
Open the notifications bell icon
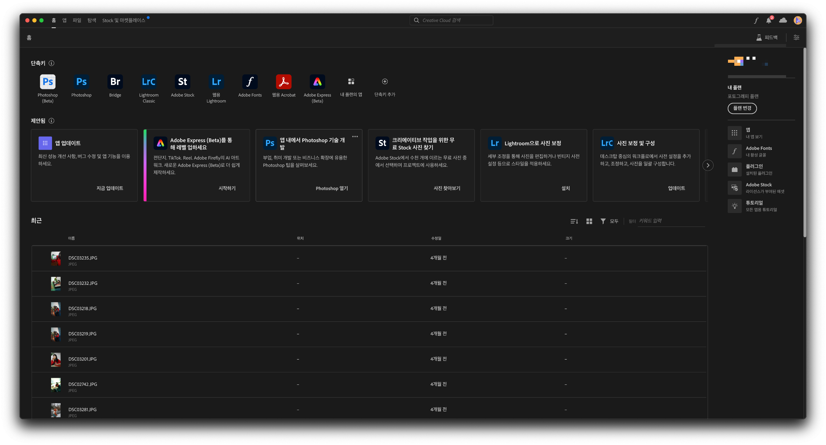pos(769,21)
